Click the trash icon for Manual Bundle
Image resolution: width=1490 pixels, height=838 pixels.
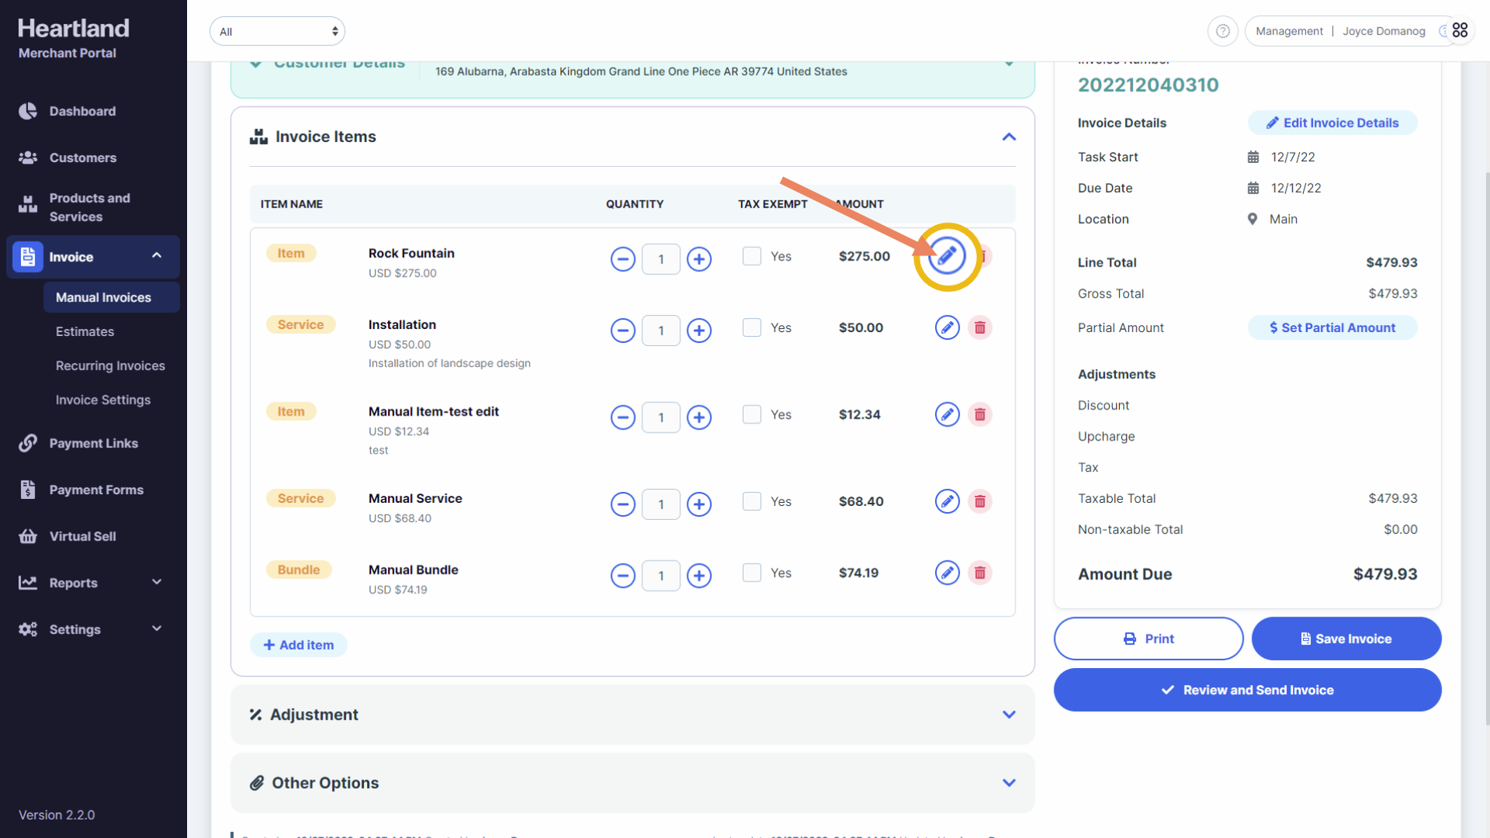[980, 573]
